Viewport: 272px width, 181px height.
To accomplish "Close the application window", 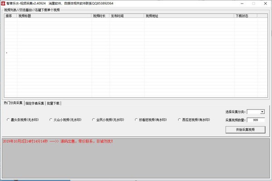I will pos(265,4).
